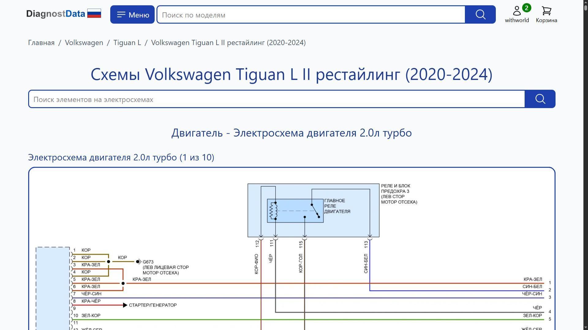Screen dimensions: 588x330
Task: Click the КОР label next to ground G673
Action: [123, 258]
